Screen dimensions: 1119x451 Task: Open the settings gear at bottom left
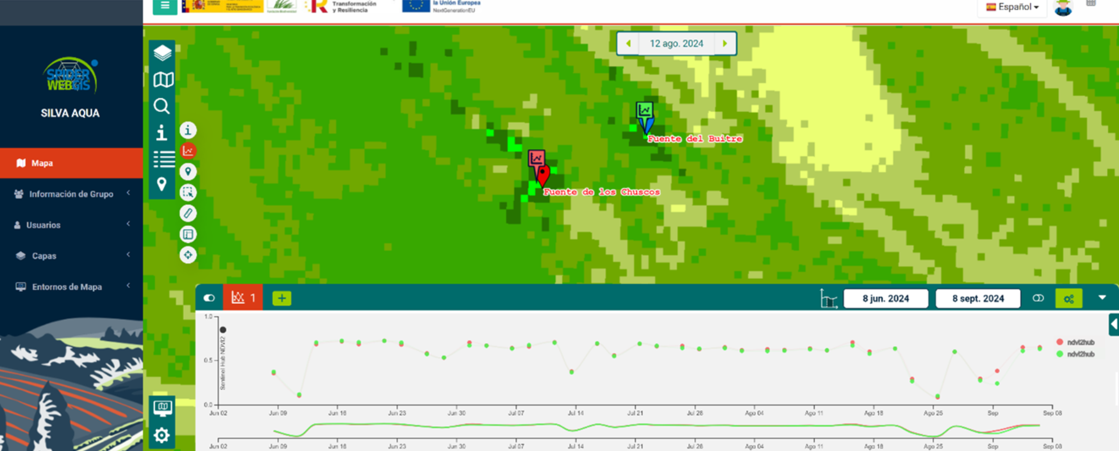coord(162,436)
